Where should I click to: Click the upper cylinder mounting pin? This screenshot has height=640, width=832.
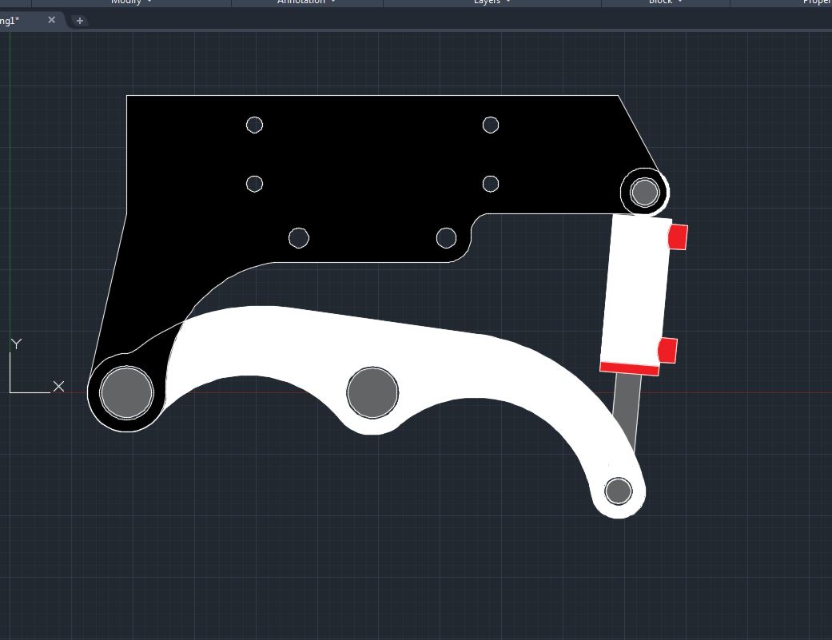point(644,192)
